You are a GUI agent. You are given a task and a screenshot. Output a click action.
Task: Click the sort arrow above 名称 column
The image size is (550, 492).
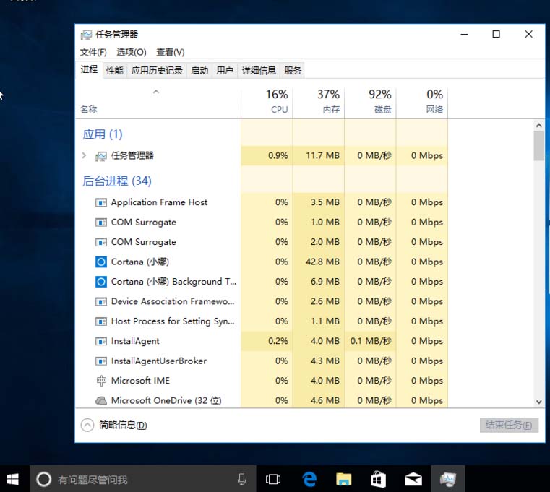[156, 92]
